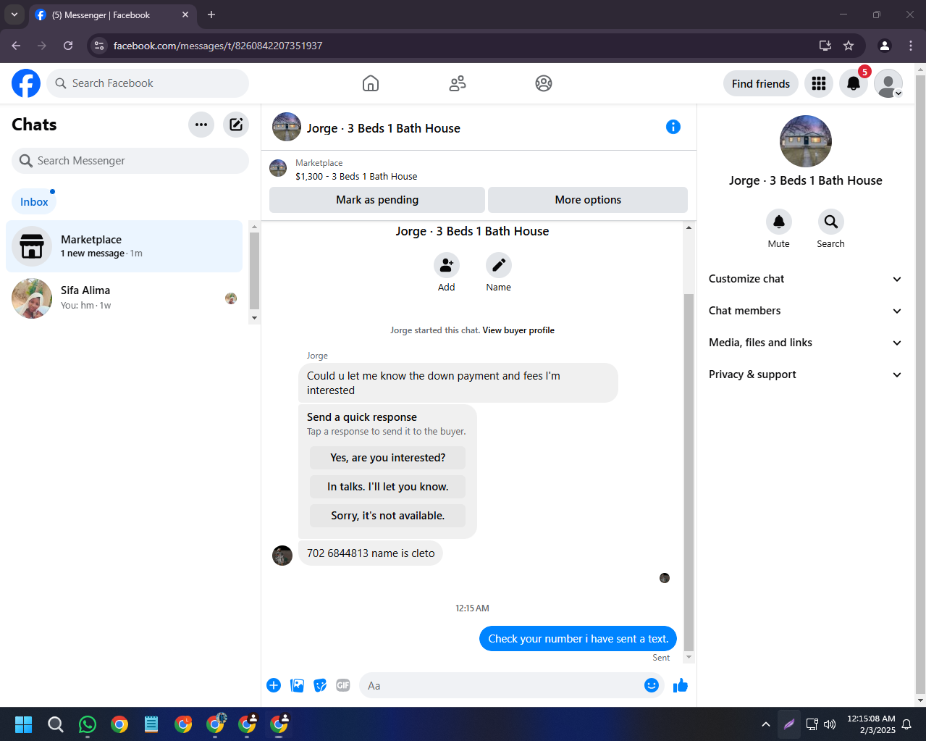Viewport: 926px width, 741px height.
Task: Send quick response 'Yes, are you interested?'
Action: tap(388, 458)
